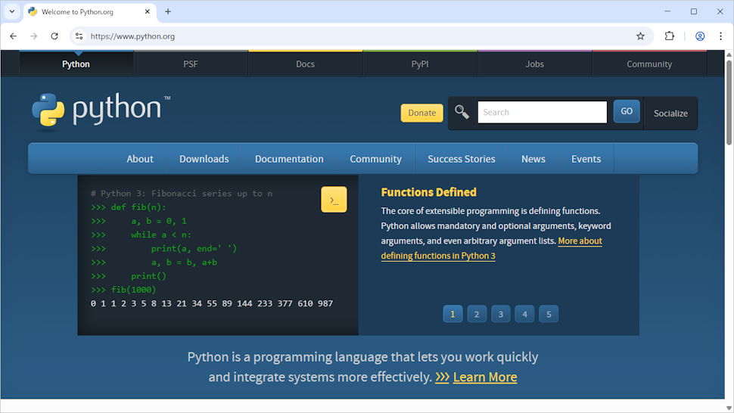View site information icon in address bar
Viewport: 734px width, 413px height.
[x=79, y=36]
